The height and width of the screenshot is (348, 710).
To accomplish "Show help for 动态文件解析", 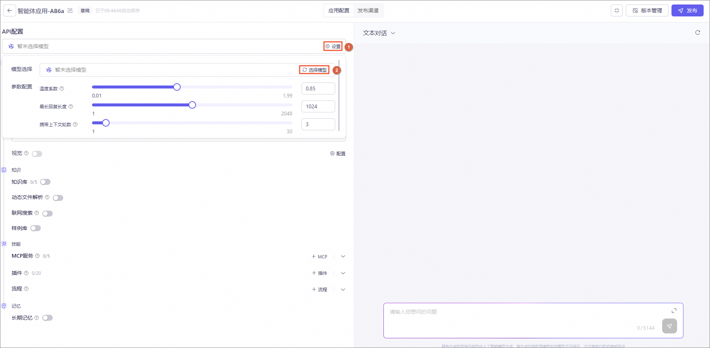I will tap(47, 197).
